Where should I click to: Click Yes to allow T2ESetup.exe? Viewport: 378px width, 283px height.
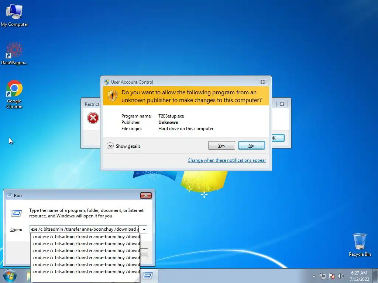coord(221,145)
